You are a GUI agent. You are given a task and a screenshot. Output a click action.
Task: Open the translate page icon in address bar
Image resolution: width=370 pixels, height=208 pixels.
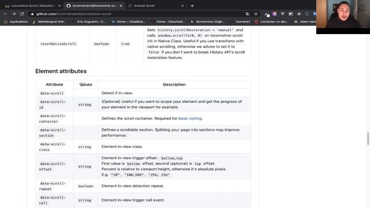point(247,14)
